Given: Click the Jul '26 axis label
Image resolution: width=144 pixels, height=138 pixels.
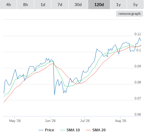Looking at the screenshot, I should point(85,121).
